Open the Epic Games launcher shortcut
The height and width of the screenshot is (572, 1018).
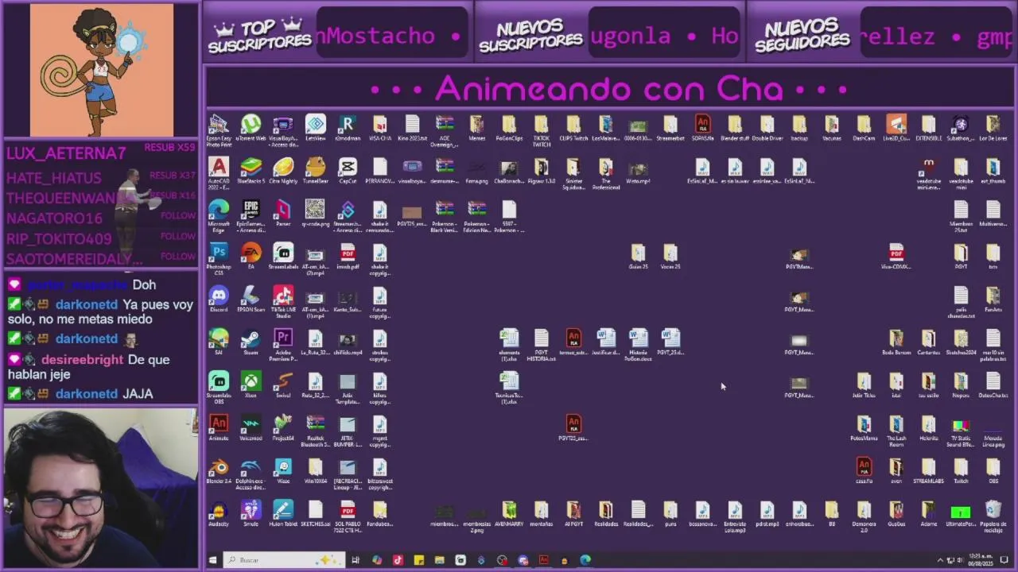(x=251, y=215)
